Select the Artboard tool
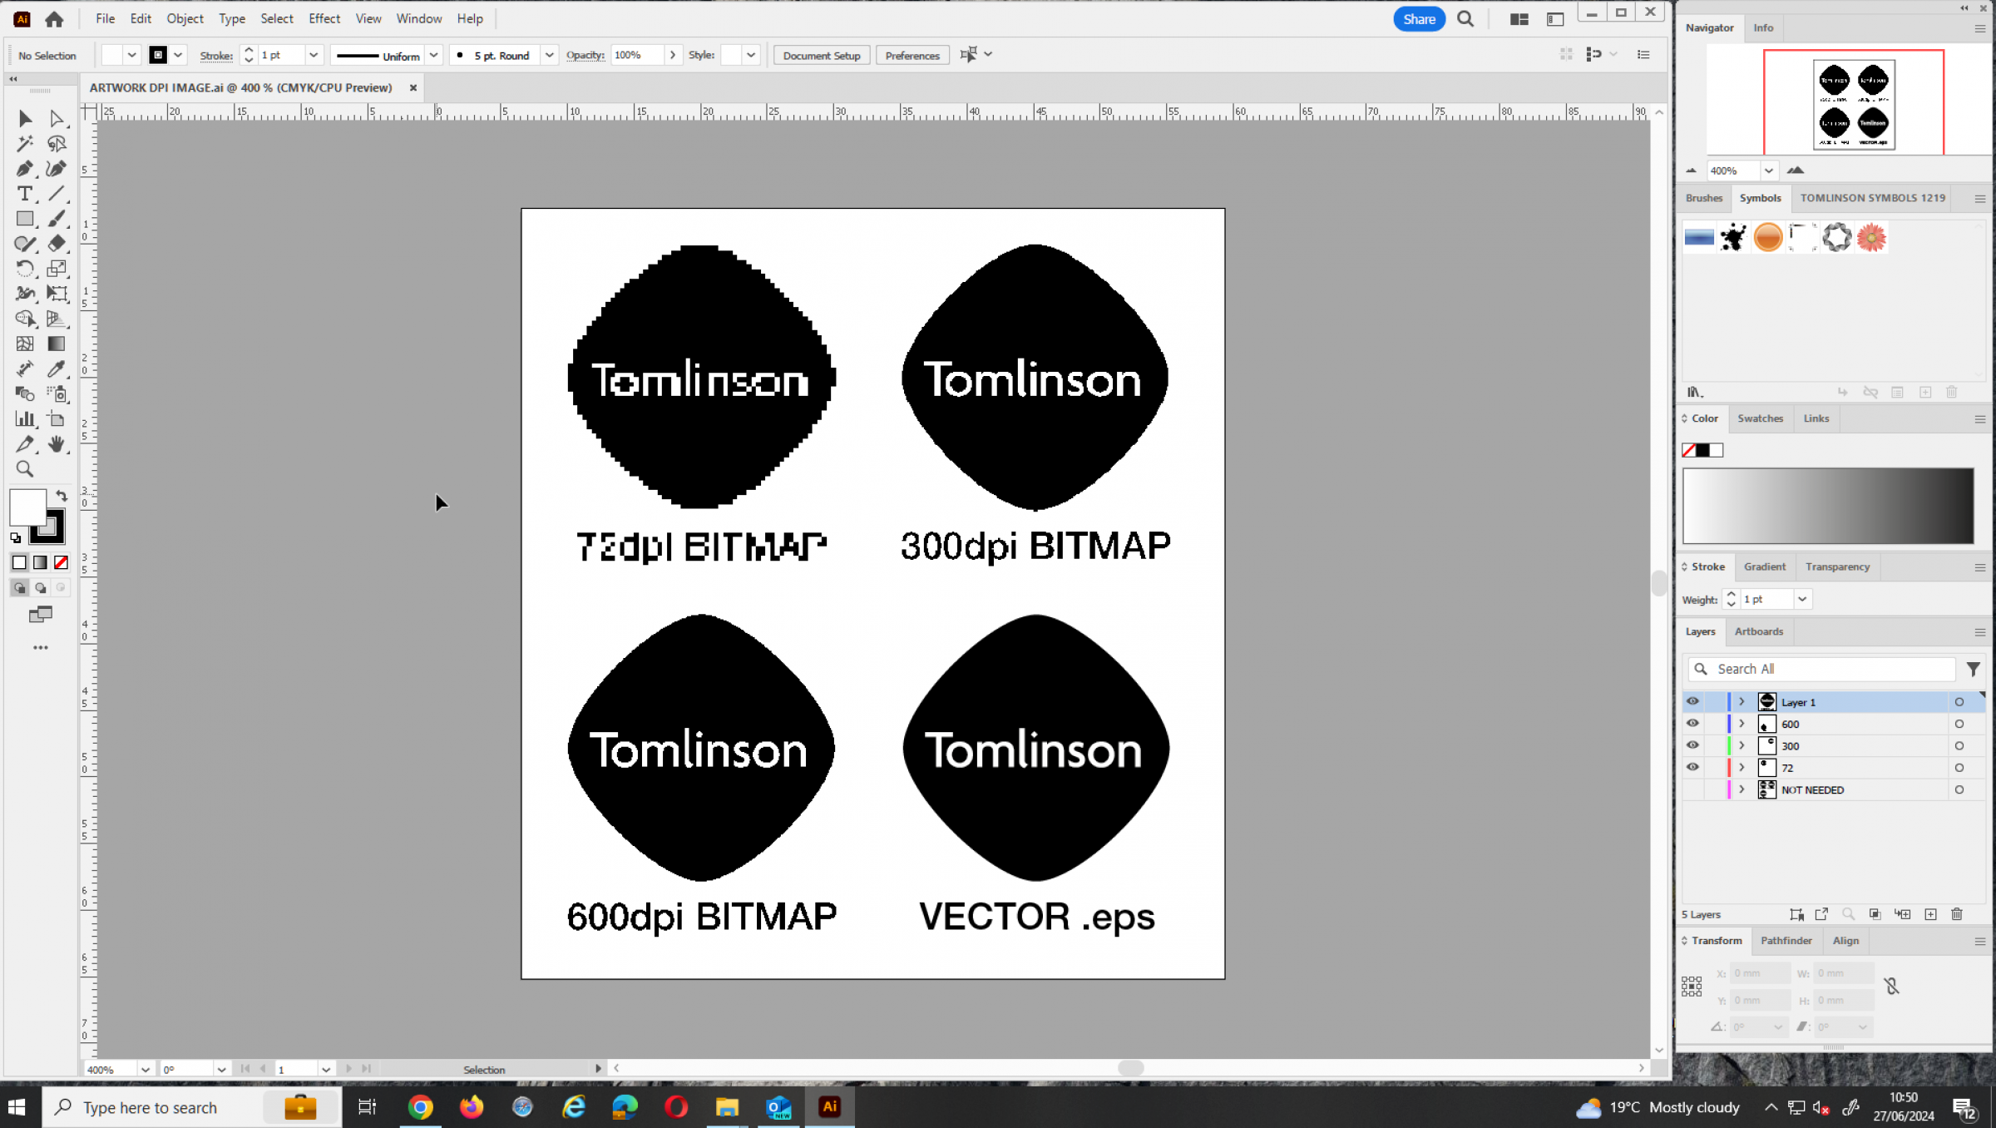This screenshot has height=1128, width=1996. click(x=57, y=419)
